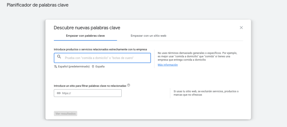Click the No uses términos demasiado generales tip
The image size is (287, 127).
click(x=197, y=56)
